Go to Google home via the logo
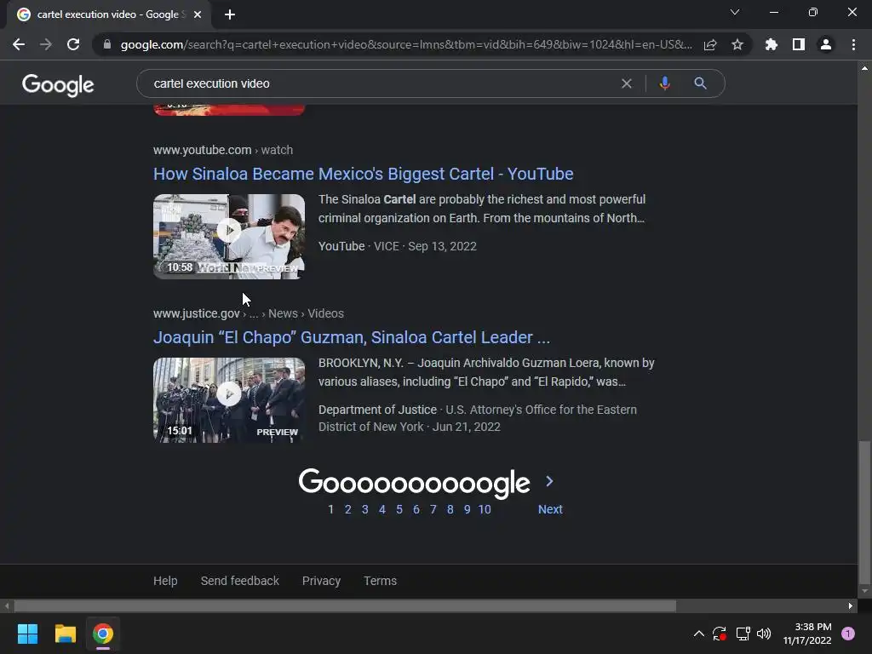 click(x=58, y=85)
